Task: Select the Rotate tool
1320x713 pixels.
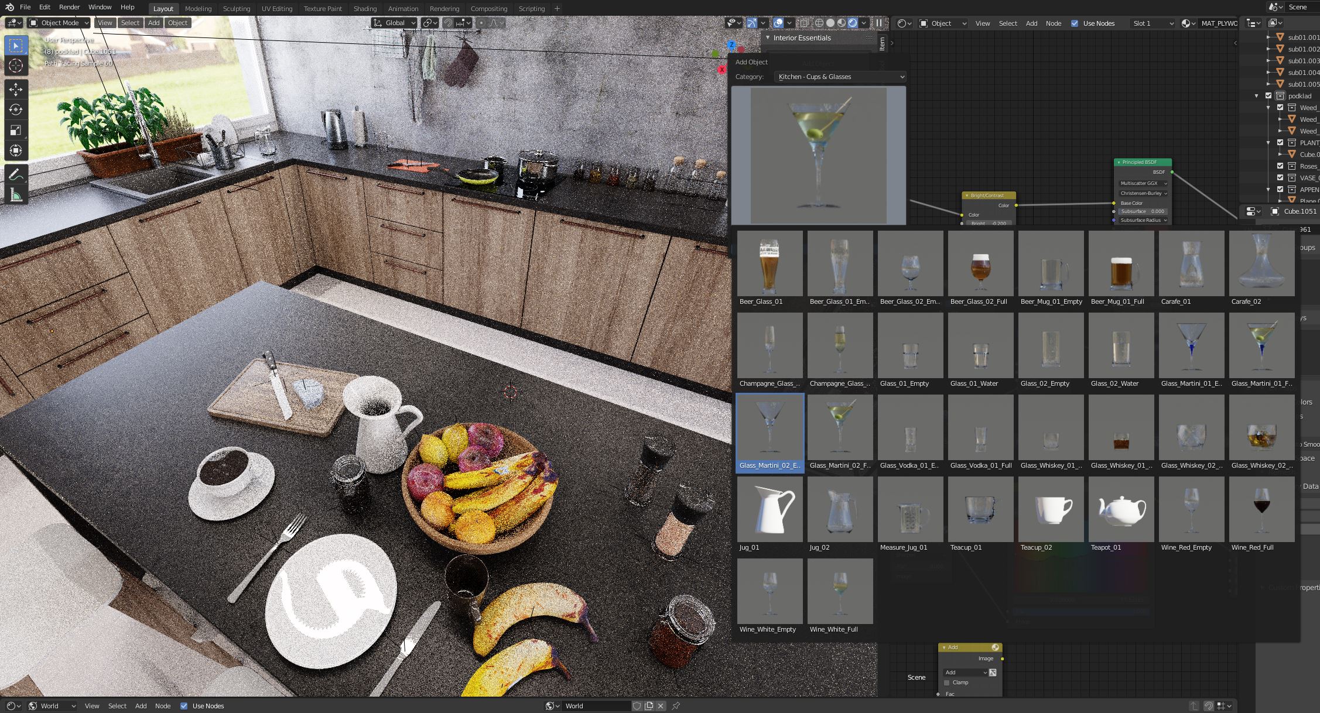Action: [16, 109]
